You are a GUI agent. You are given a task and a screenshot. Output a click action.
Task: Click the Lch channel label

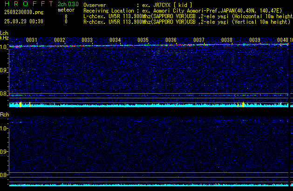click(x=4, y=33)
